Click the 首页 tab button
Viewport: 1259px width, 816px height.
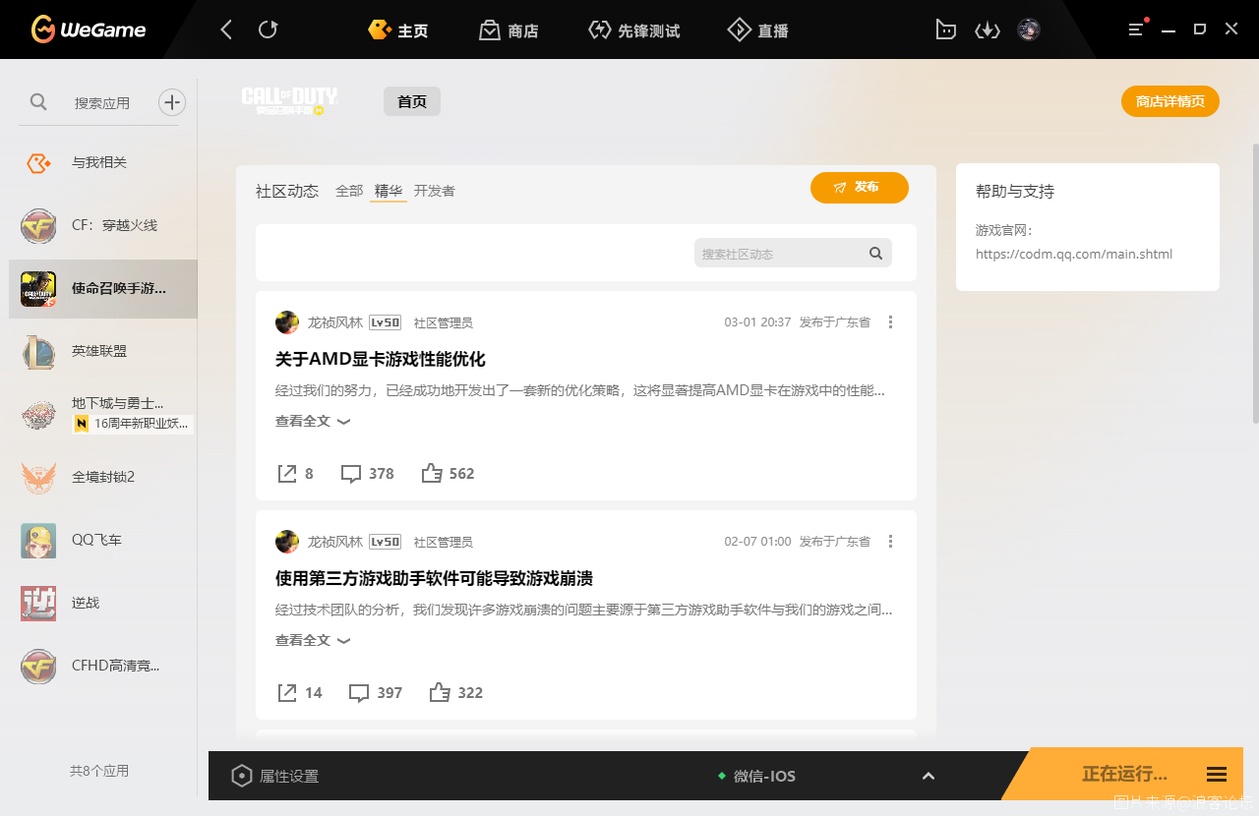(x=412, y=101)
